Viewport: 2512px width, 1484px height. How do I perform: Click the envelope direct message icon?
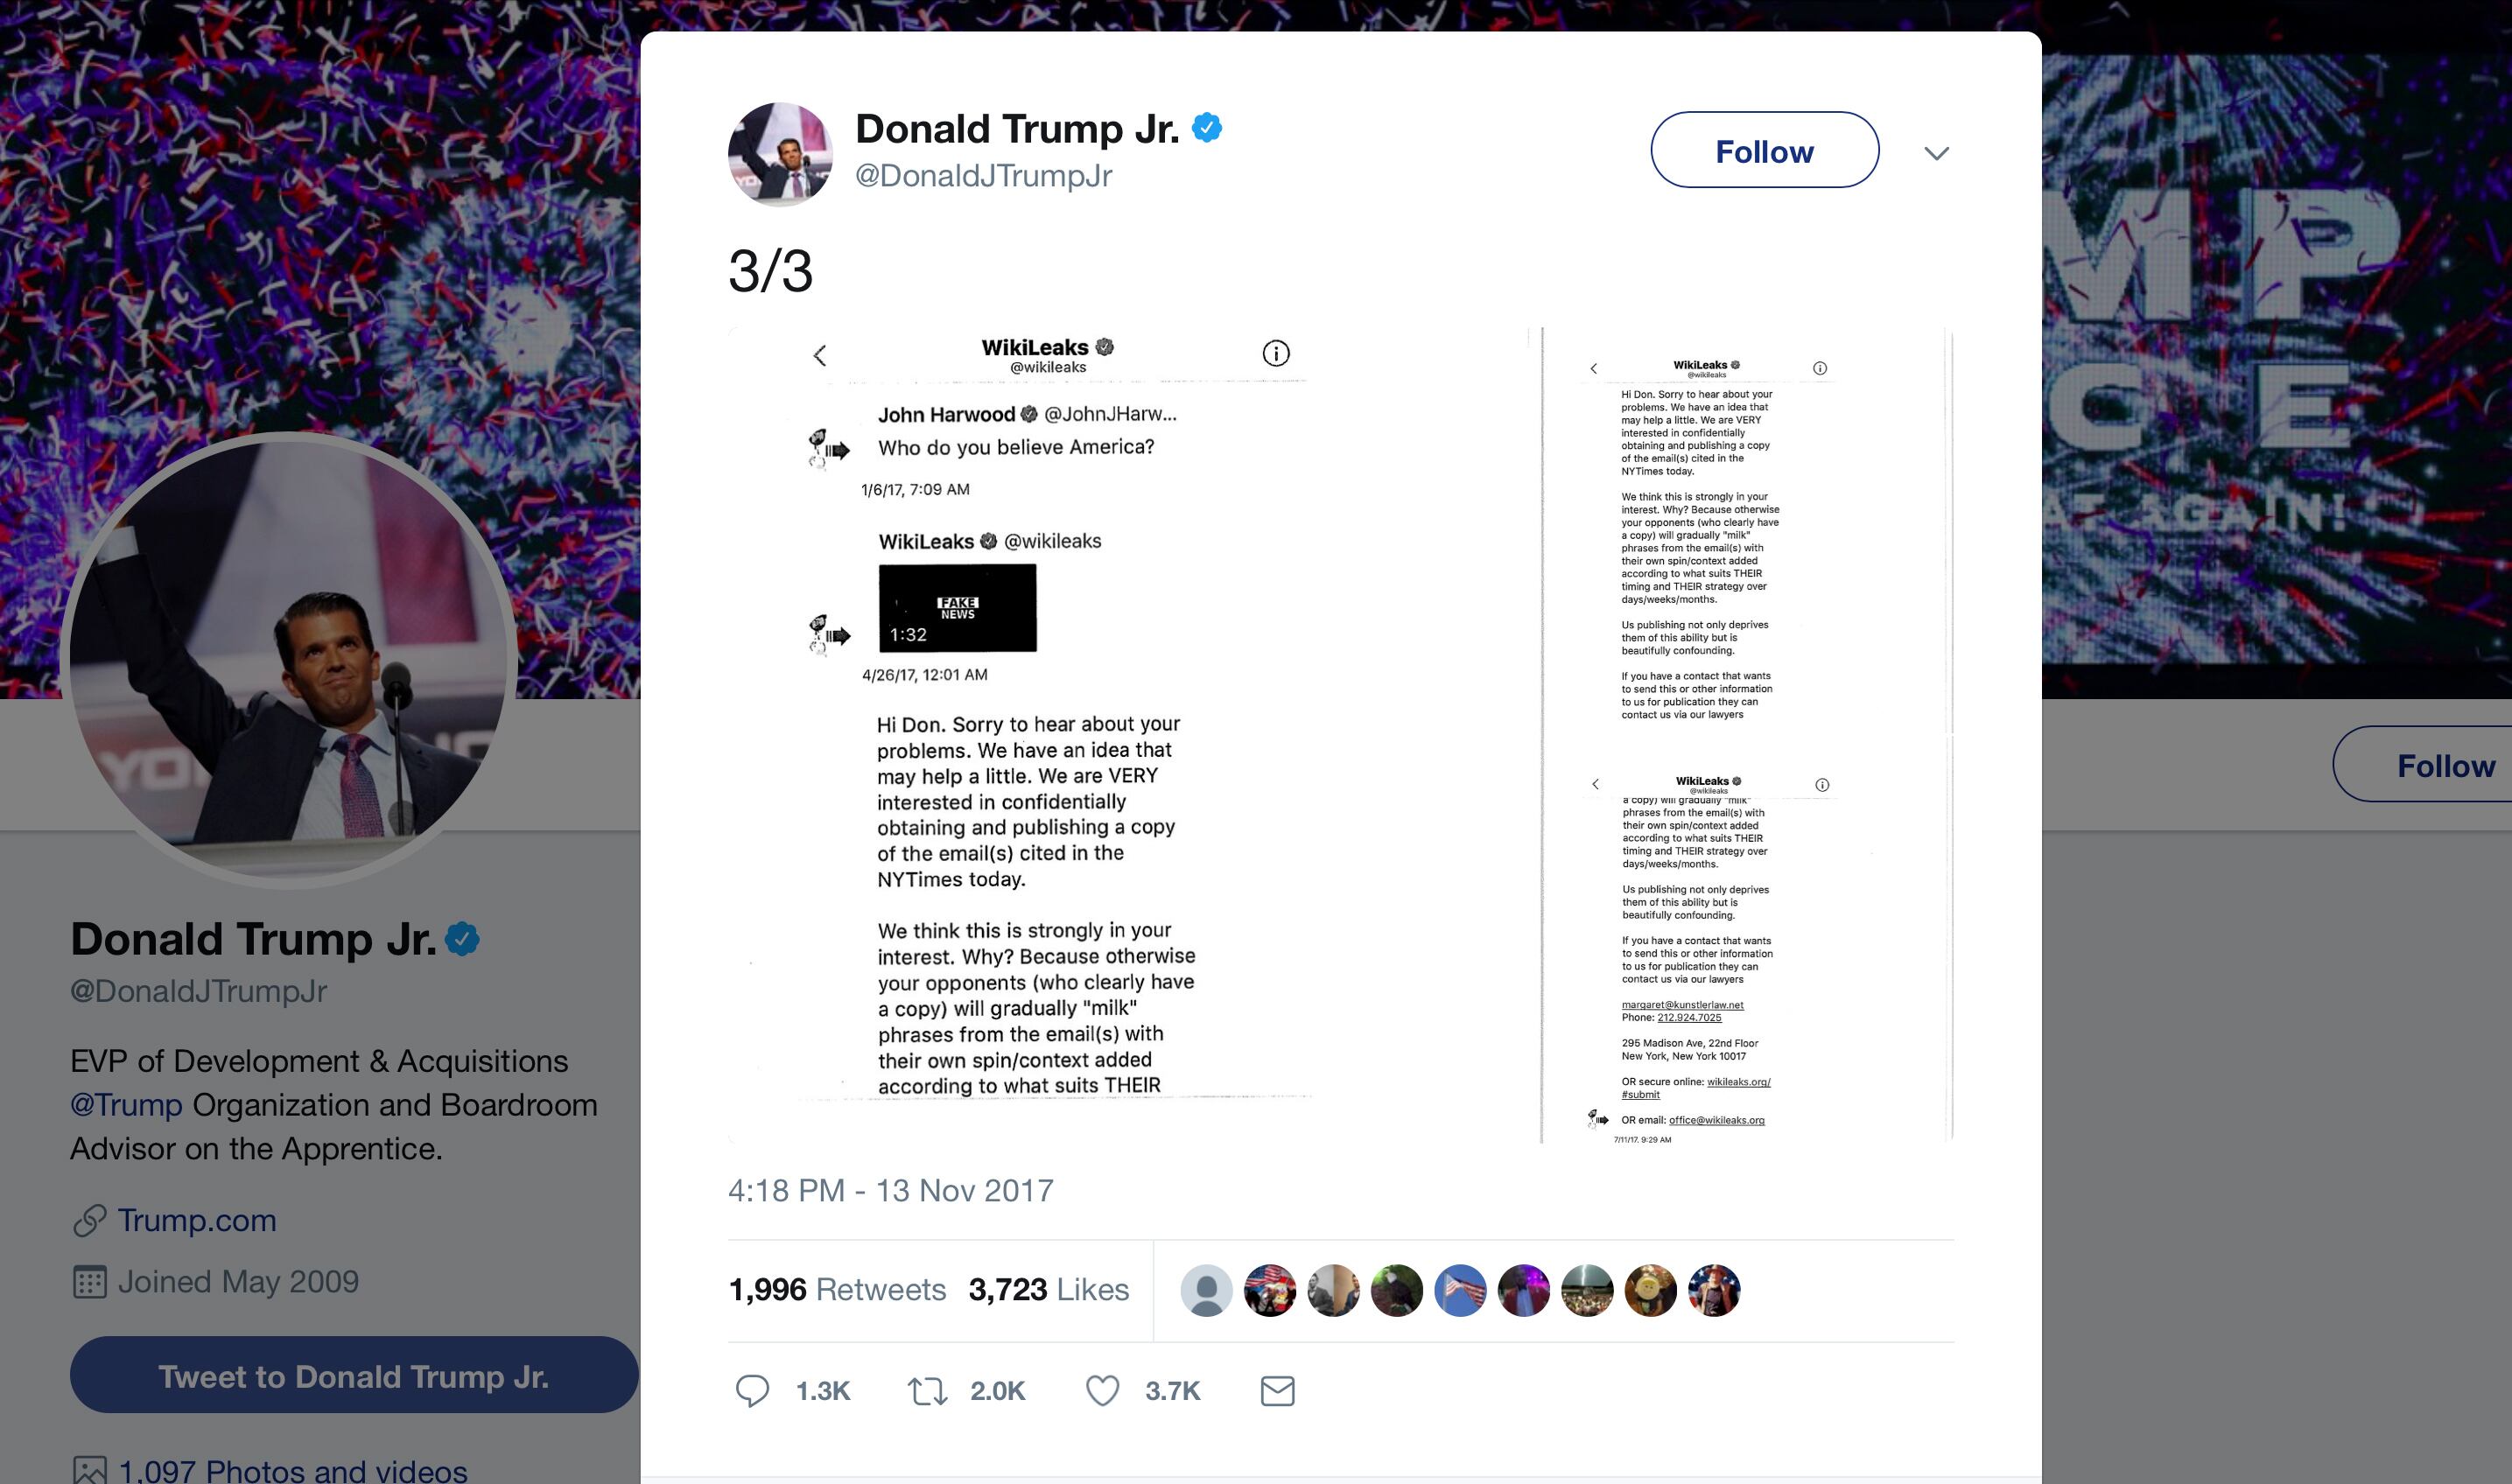click(1277, 1391)
